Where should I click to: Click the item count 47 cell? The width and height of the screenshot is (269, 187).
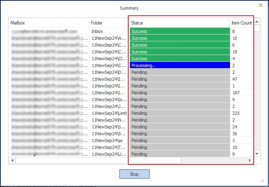[242, 79]
